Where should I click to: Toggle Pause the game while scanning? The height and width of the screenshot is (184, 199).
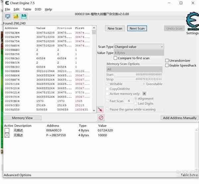tap(107, 109)
